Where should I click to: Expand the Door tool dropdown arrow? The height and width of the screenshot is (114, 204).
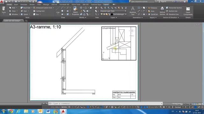pyautogui.click(x=17, y=11)
